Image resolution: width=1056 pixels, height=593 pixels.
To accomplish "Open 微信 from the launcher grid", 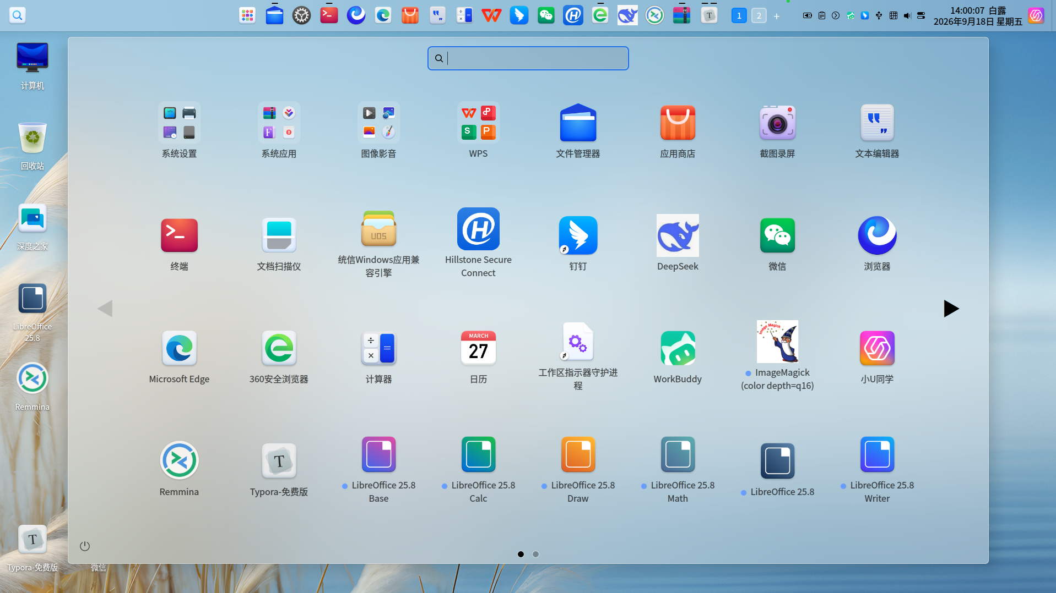I will [777, 235].
